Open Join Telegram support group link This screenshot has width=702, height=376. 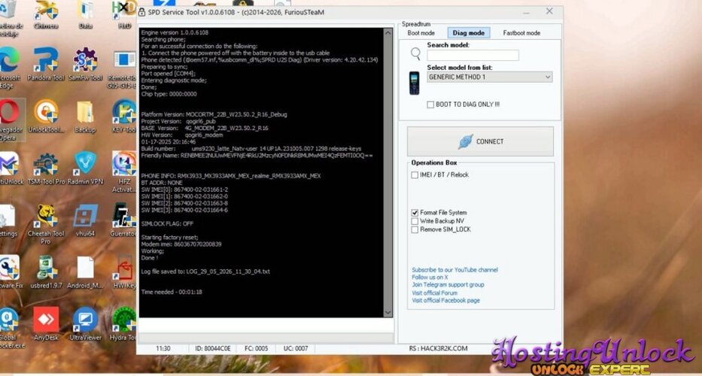(x=448, y=285)
